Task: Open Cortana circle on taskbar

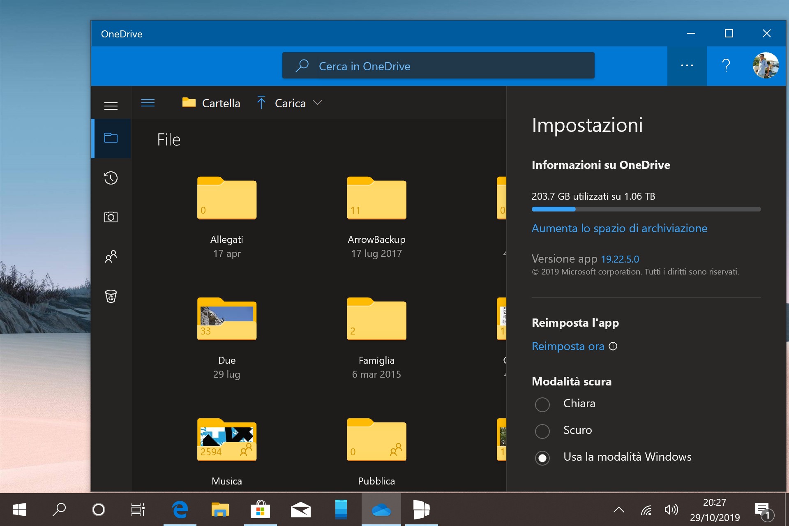Action: click(99, 510)
